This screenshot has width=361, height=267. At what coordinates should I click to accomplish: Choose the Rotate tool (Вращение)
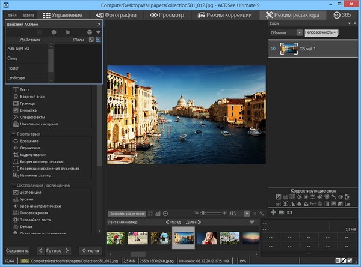tap(29, 140)
